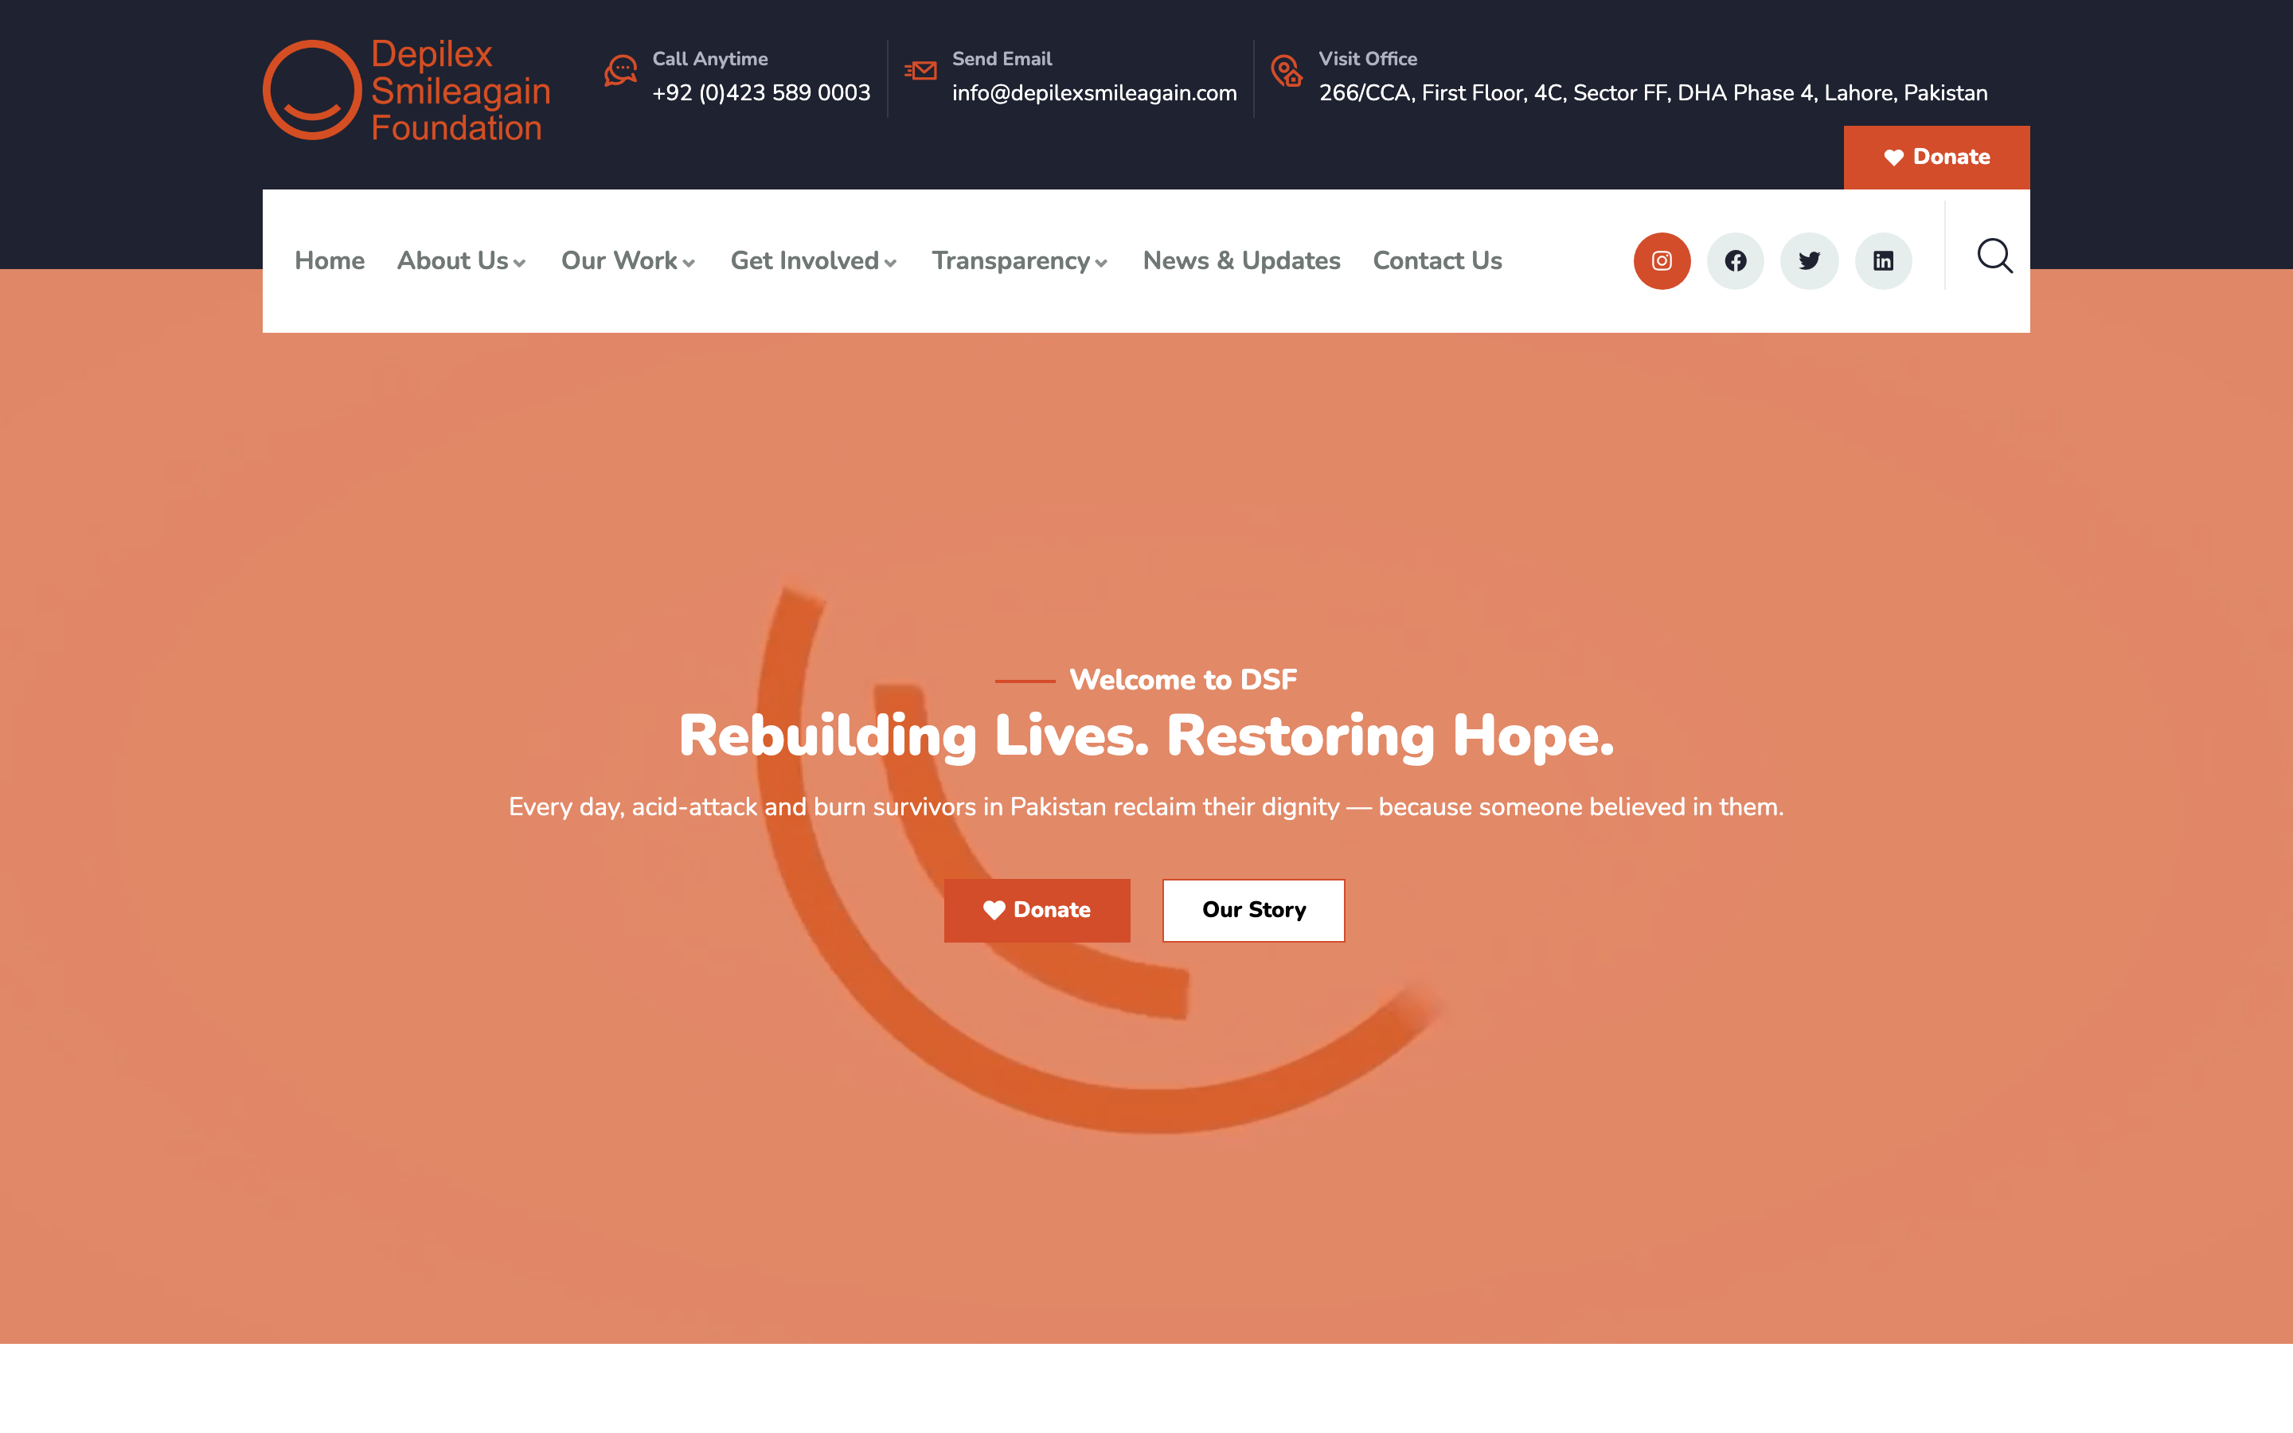This screenshot has width=2293, height=1433.
Task: Click the info@depilexsmileagain.com email link
Action: pos(1095,93)
